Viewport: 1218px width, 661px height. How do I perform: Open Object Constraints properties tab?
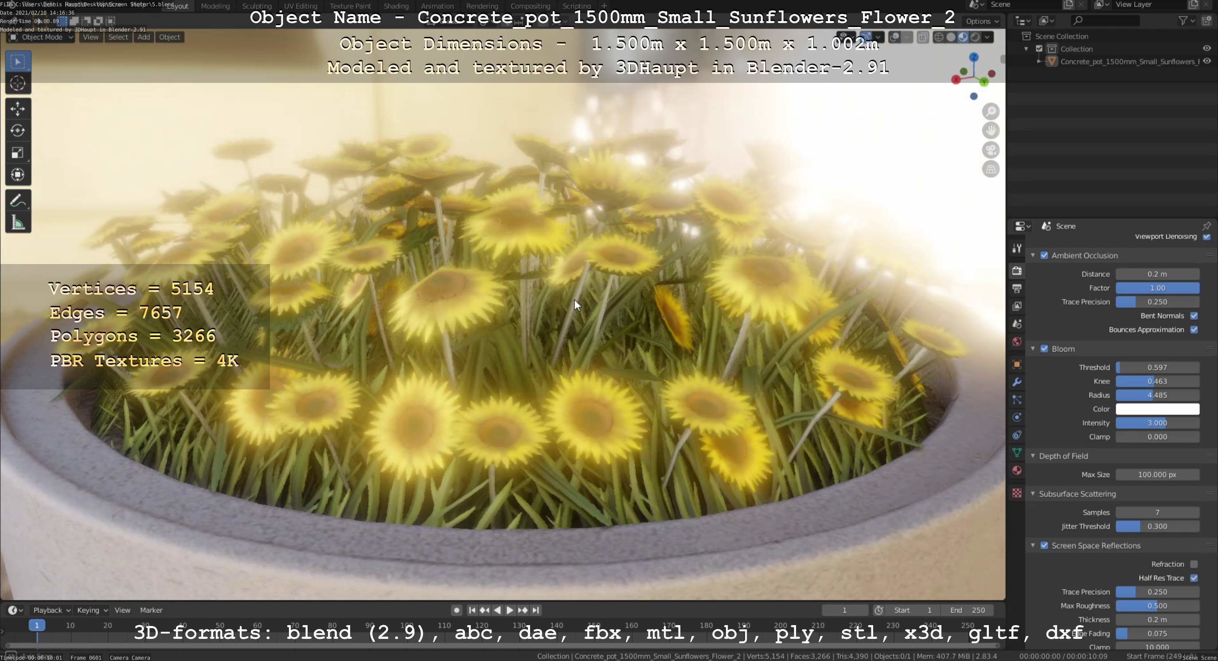[x=1017, y=435]
